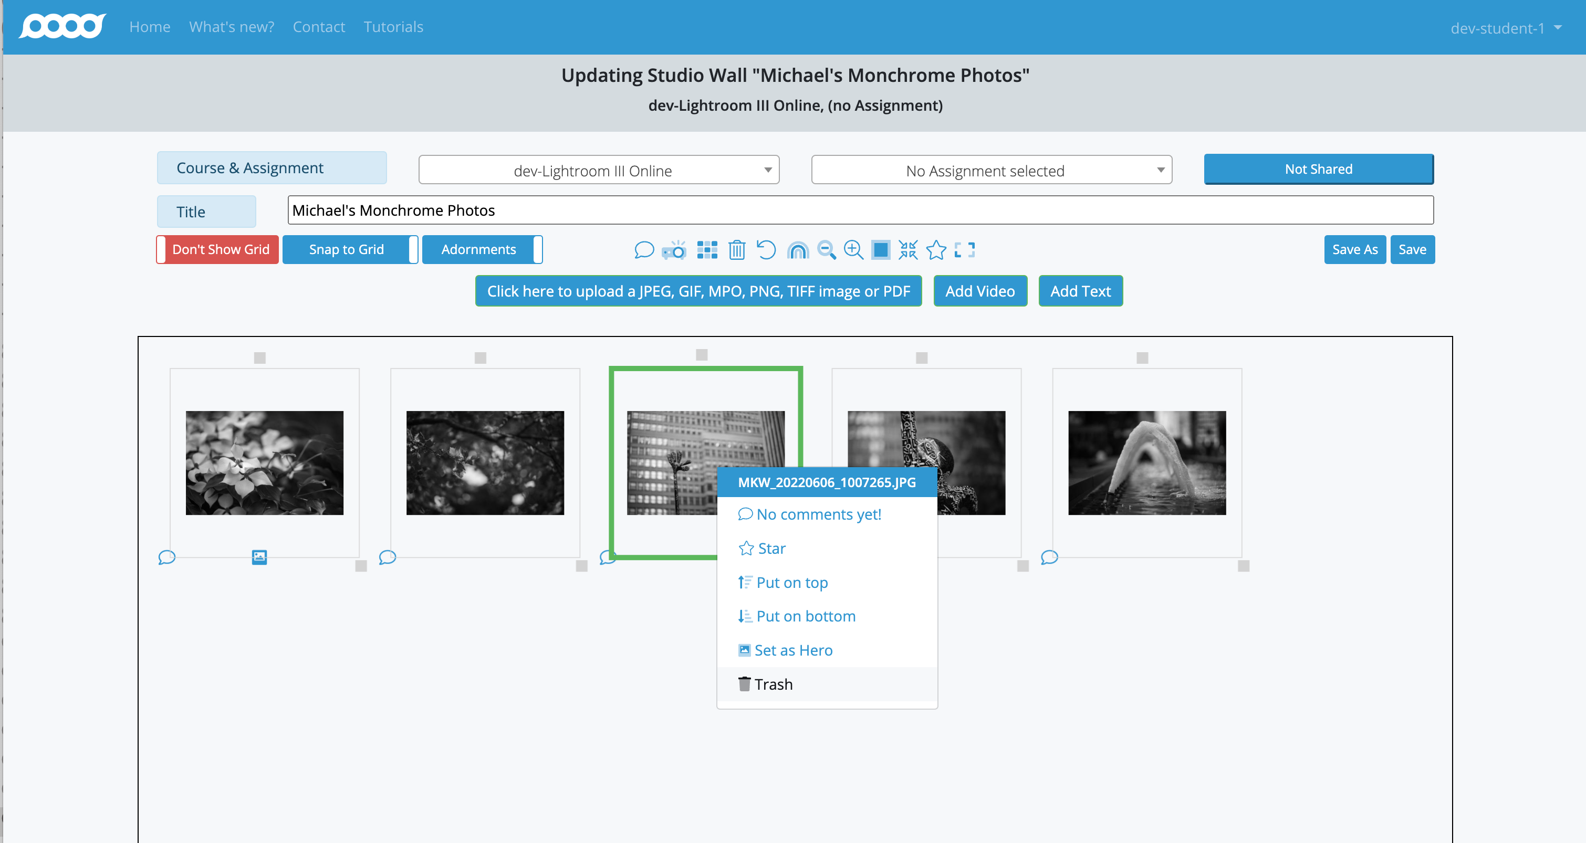This screenshot has height=843, width=1586.
Task: Click the comments speech-bubble toolbar icon
Action: [x=643, y=250]
